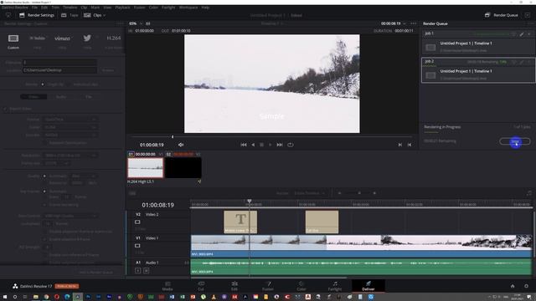Play reverse in the viewer
536x301 pixels.
tap(253, 145)
